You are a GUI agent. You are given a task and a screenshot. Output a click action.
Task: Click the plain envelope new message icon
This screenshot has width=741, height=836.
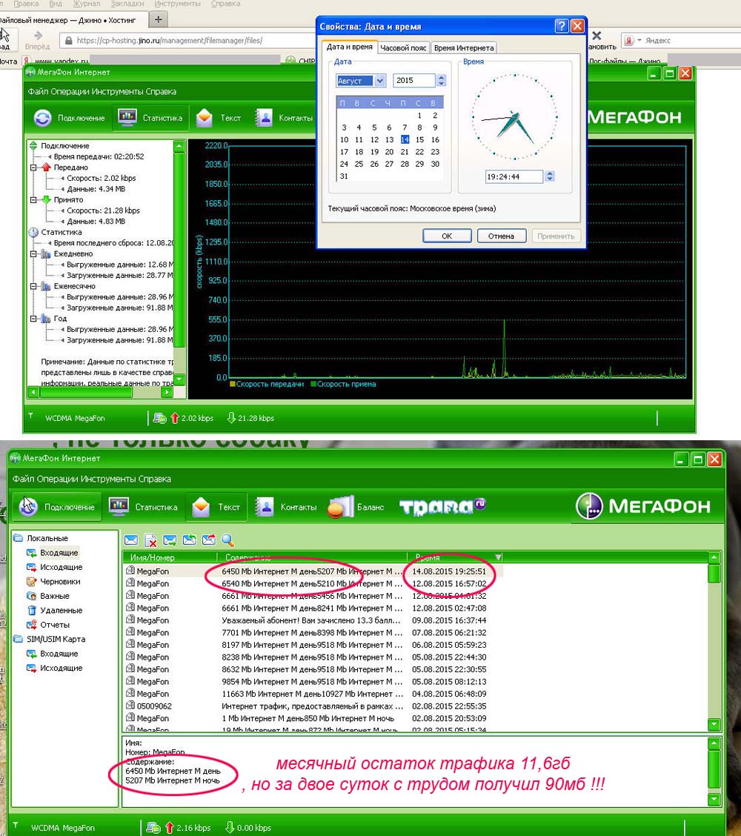[131, 540]
